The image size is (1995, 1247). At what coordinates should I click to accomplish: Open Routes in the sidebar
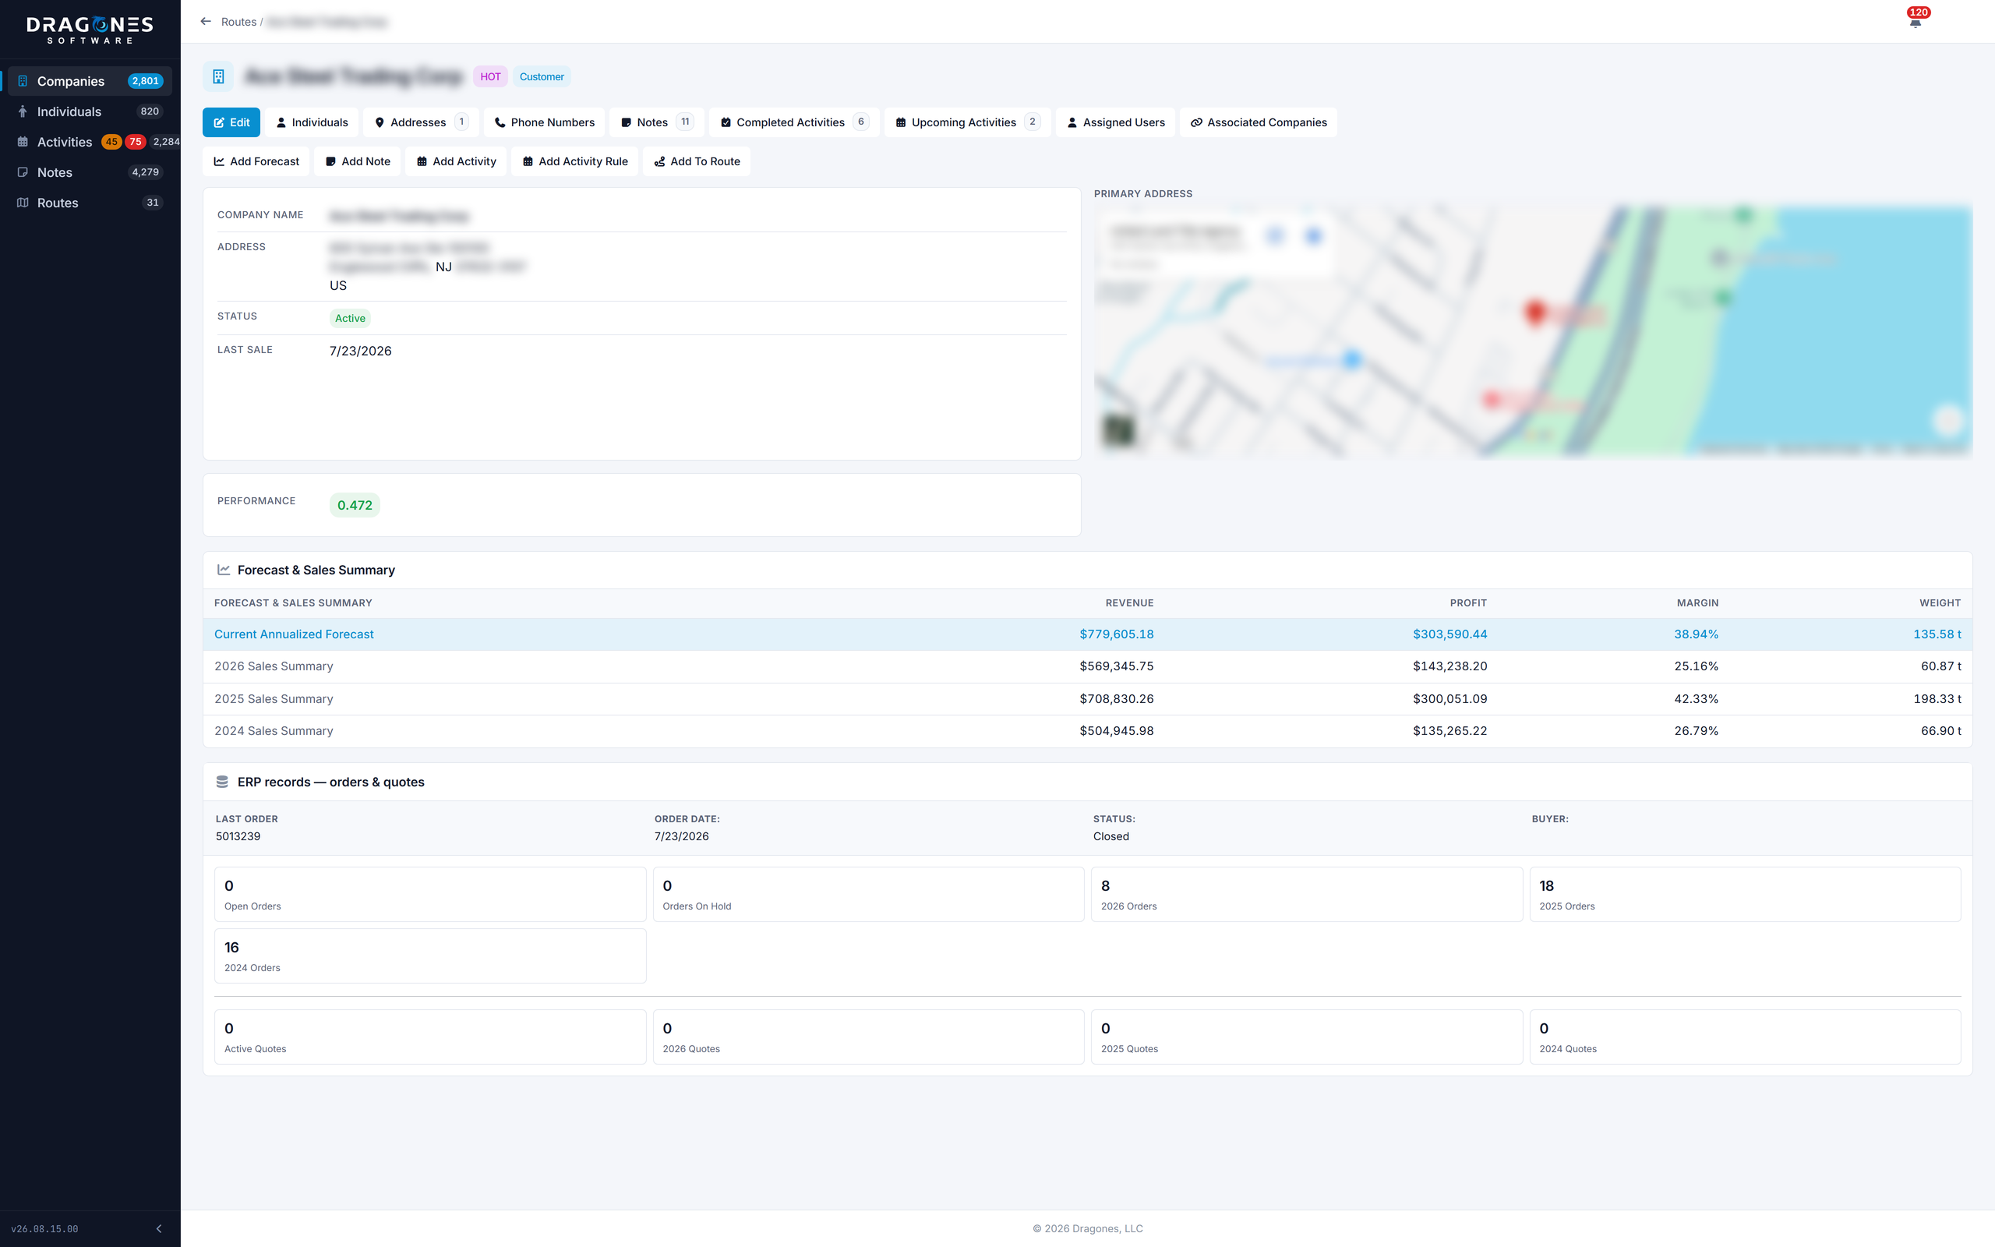90,203
